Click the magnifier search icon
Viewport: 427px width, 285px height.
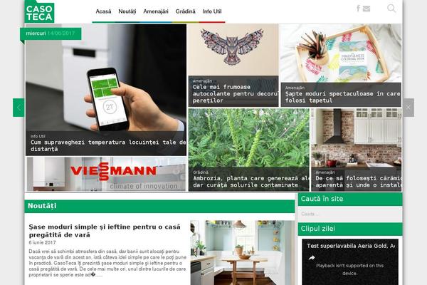(x=391, y=9)
